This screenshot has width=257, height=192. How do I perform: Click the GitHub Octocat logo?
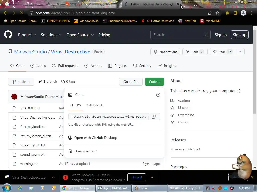[8, 34]
